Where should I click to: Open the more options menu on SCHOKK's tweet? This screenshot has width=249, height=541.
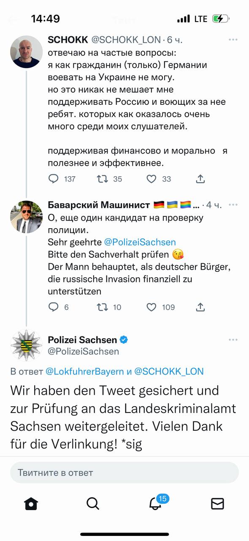233,39
